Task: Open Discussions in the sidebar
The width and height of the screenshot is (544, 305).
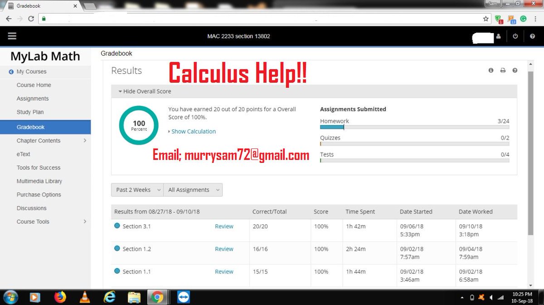Action: 32,209
